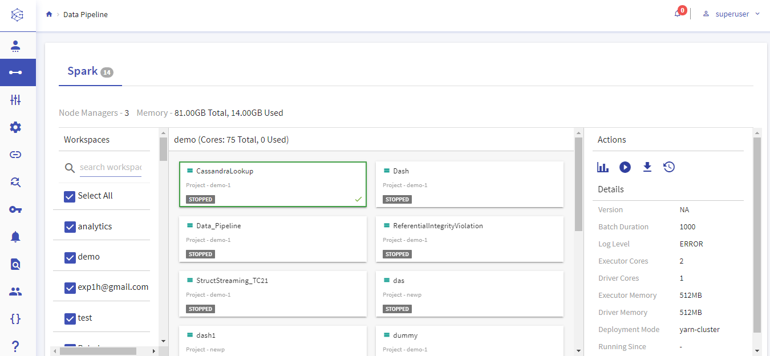The image size is (770, 356).
Task: Click the Node Managers count text
Action: click(94, 113)
